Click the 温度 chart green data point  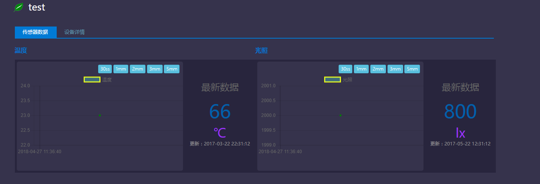(100, 115)
